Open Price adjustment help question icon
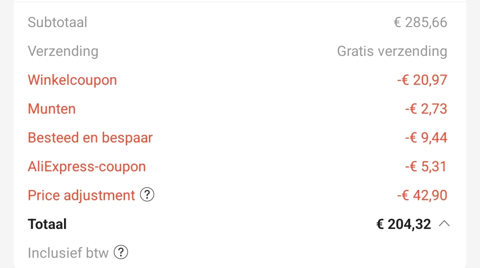The image size is (480, 268). pyautogui.click(x=147, y=195)
